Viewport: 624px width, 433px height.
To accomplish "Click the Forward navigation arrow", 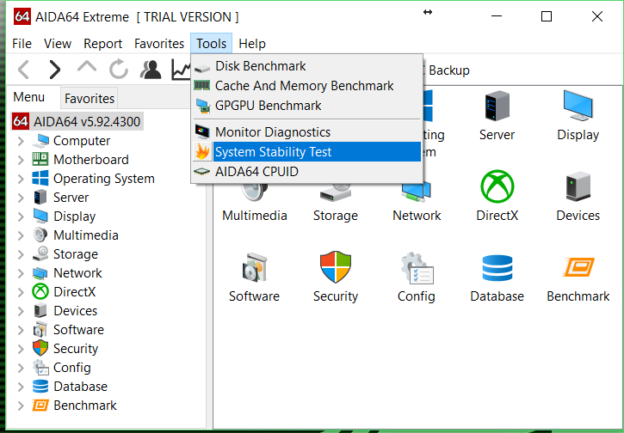I will [x=55, y=70].
